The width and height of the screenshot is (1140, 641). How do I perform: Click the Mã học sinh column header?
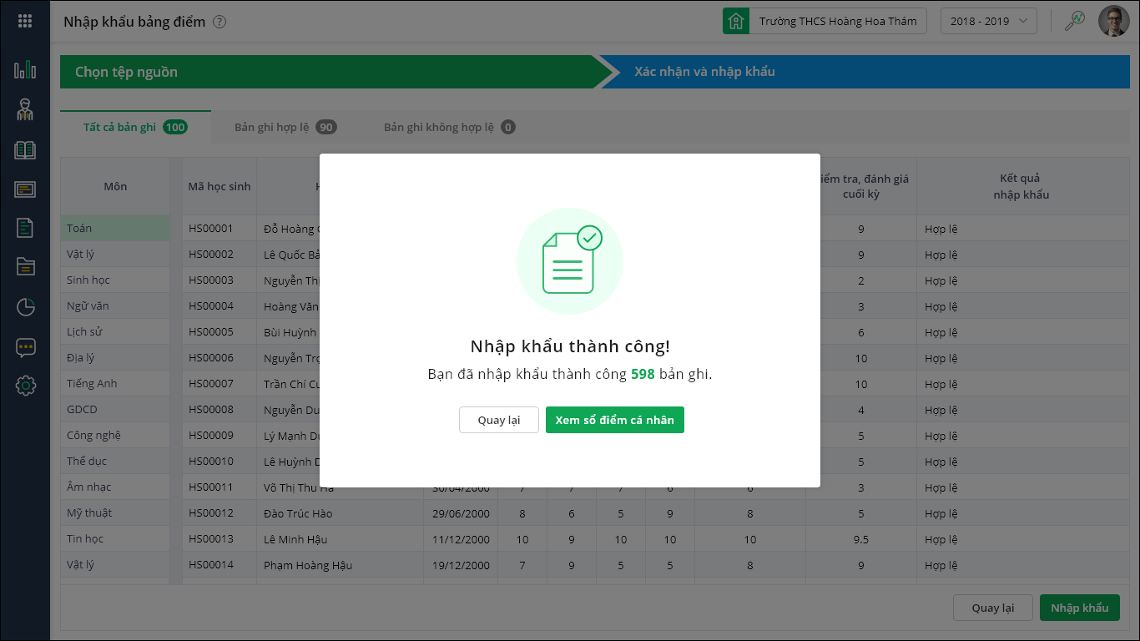[x=219, y=186]
